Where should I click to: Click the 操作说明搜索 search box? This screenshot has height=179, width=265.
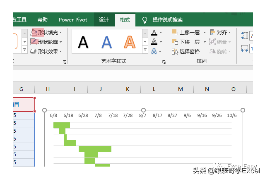point(167,20)
